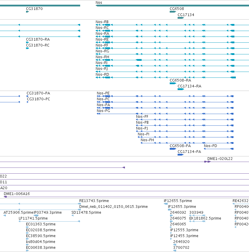This screenshot has width=249, height=252.
Task: Click the IP12555.3prime EST
Action: [x=184, y=230]
